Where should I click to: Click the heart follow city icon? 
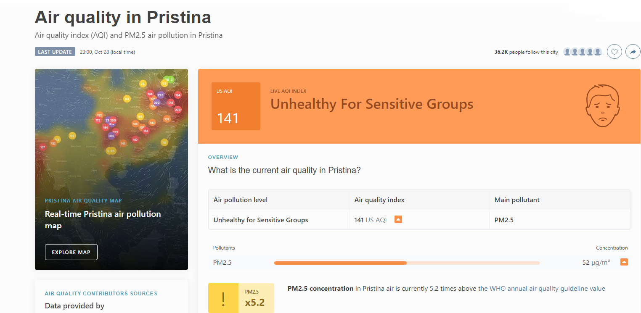pos(614,52)
